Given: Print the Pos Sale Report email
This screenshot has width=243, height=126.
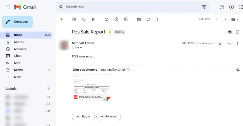Looking at the screenshot, I should coord(230,32).
